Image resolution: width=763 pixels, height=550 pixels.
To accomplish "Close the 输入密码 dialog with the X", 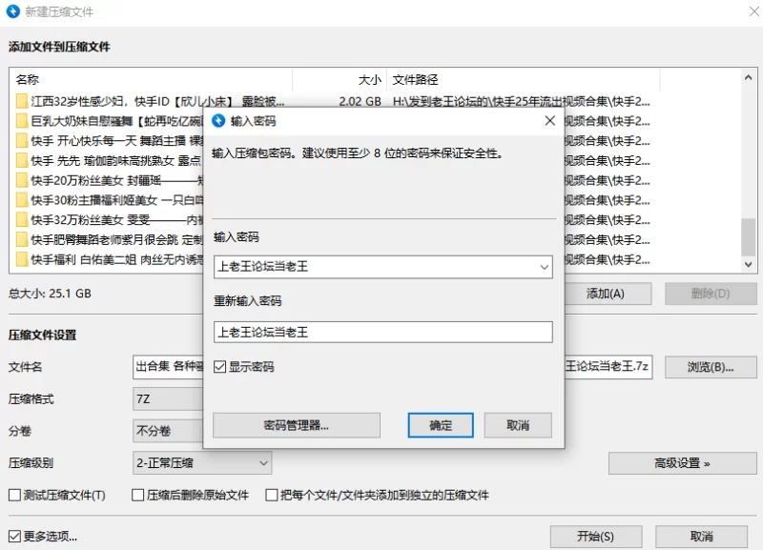I will click(550, 121).
